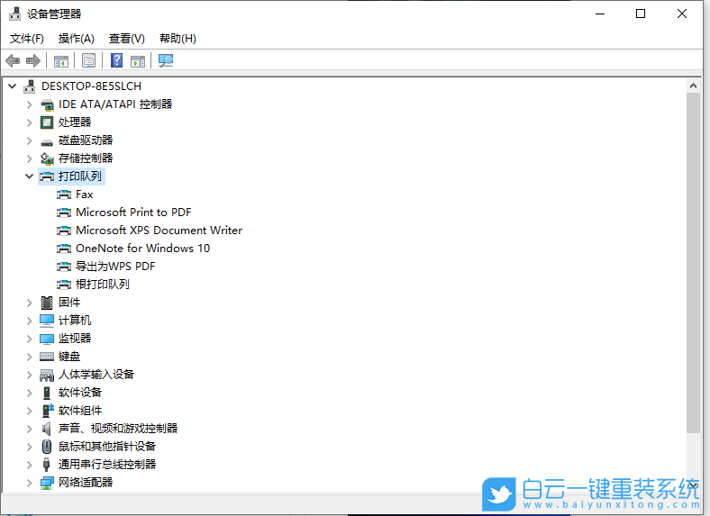Open the 文件(F) menu
The width and height of the screenshot is (710, 516).
point(27,39)
